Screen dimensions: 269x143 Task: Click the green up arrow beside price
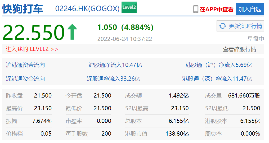pyautogui.click(x=72, y=32)
